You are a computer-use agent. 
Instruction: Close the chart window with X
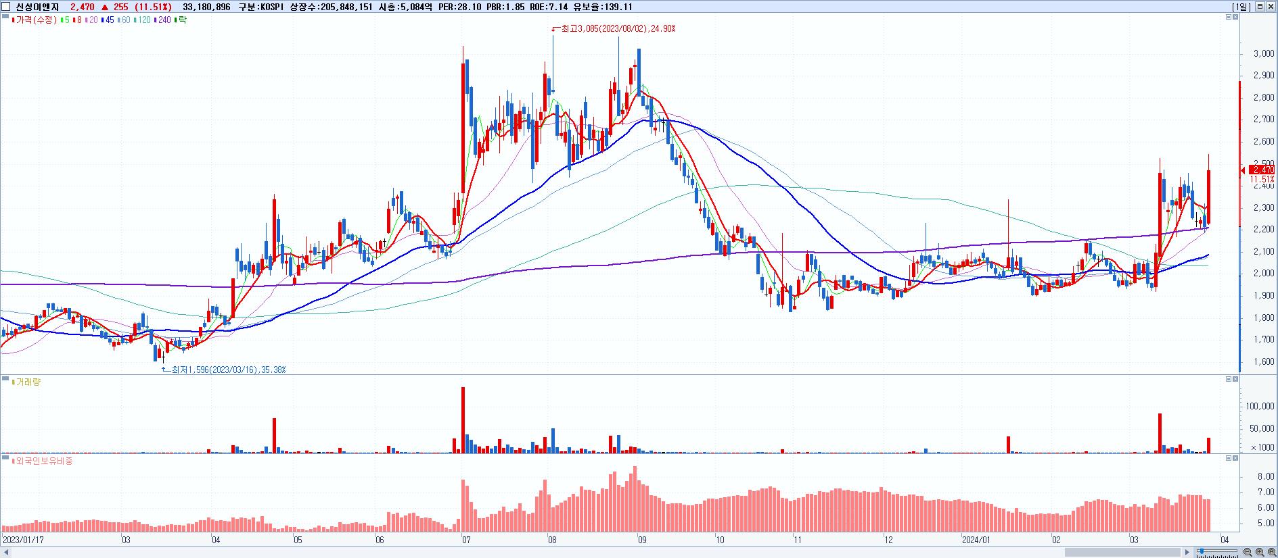[1271, 7]
